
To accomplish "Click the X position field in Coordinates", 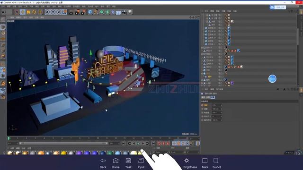I will (x=160, y=152).
